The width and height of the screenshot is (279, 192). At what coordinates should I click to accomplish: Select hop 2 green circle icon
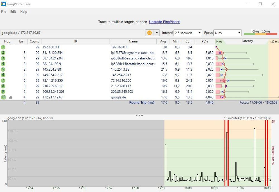[3, 53]
